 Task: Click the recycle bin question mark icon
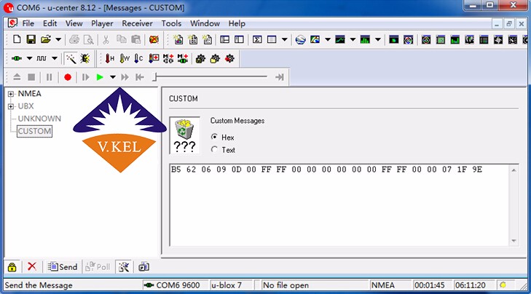(x=184, y=135)
